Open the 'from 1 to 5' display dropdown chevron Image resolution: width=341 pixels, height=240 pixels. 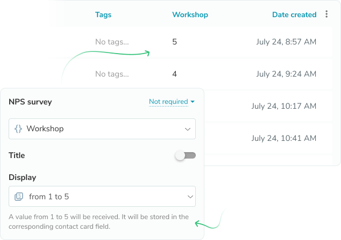pyautogui.click(x=190, y=197)
